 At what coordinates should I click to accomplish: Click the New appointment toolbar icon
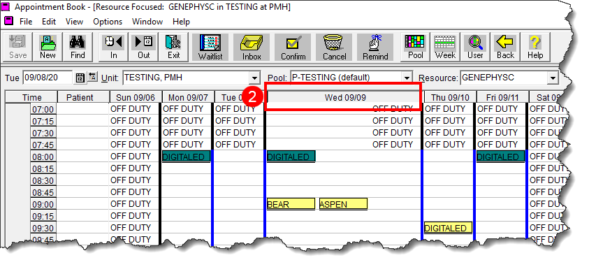[48, 47]
